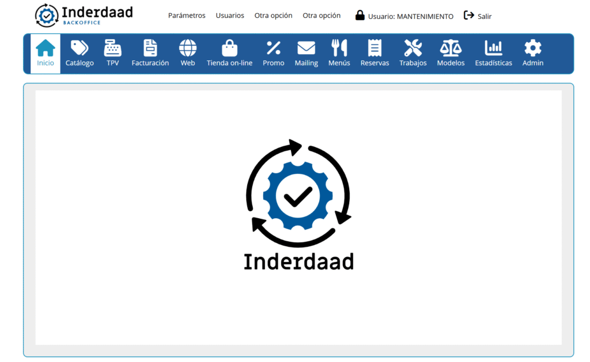Select Otra opción beside the padlock
The width and height of the screenshot is (590, 362).
click(322, 16)
